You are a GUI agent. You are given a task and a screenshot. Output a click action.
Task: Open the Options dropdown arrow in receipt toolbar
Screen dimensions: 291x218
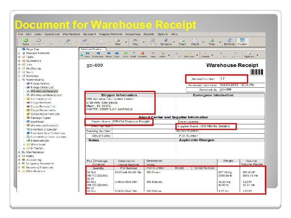[x=257, y=55]
